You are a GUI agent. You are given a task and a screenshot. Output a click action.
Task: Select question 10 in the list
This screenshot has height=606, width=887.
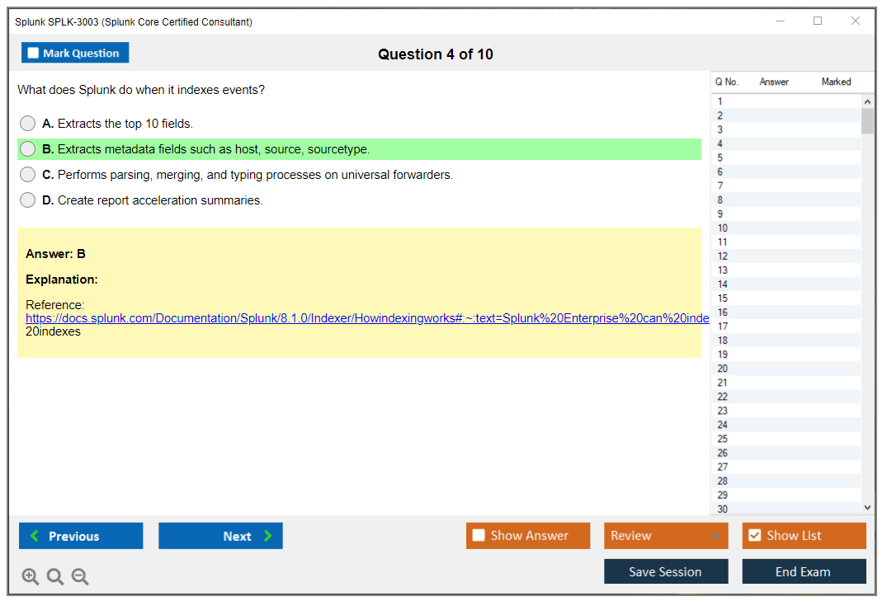[x=723, y=228]
